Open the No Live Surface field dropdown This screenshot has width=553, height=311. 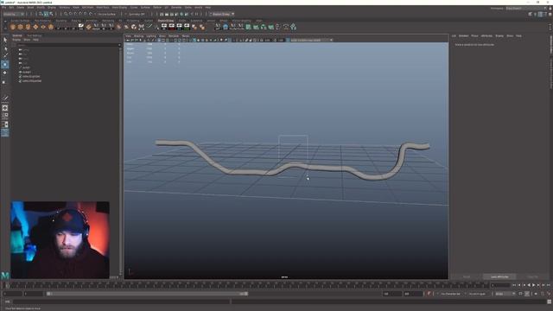point(106,14)
